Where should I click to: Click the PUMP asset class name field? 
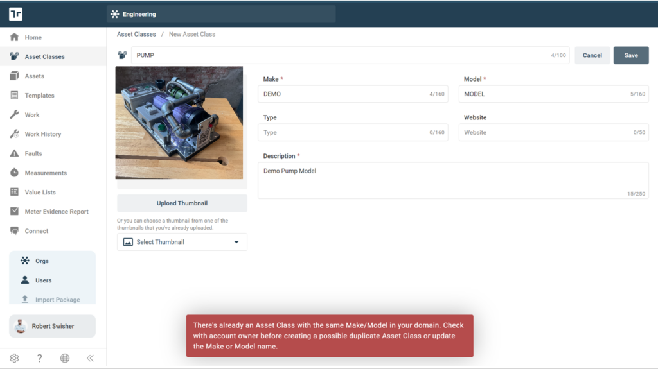350,55
